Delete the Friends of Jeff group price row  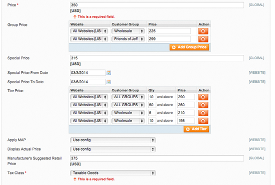[x=203, y=39]
